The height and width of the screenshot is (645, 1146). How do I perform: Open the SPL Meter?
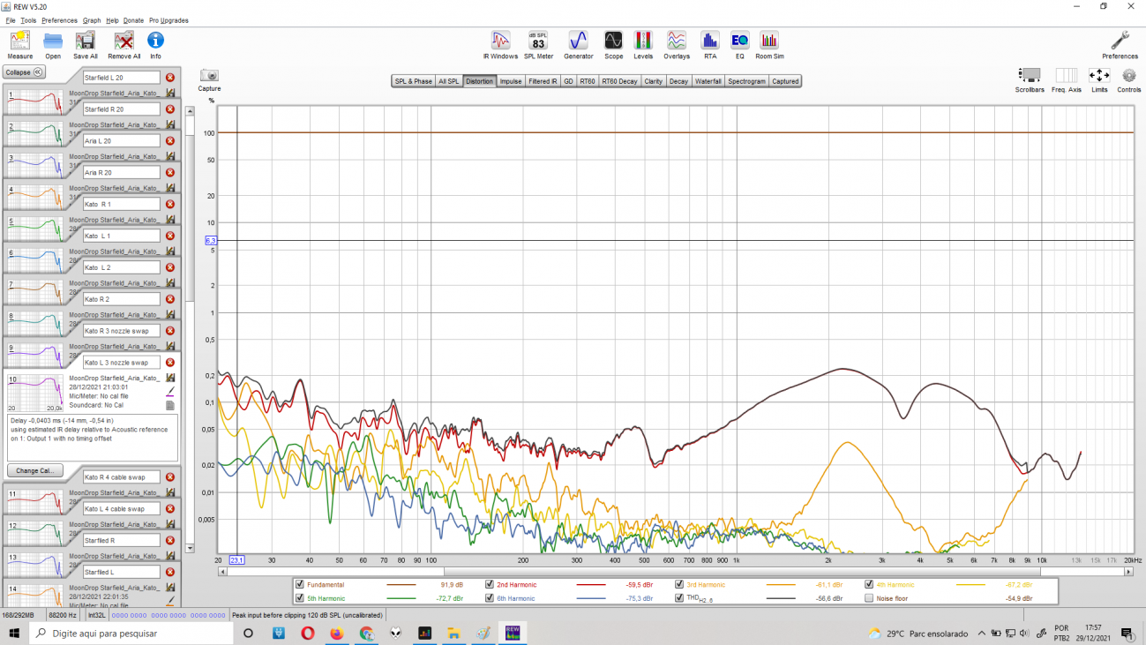coord(538,45)
